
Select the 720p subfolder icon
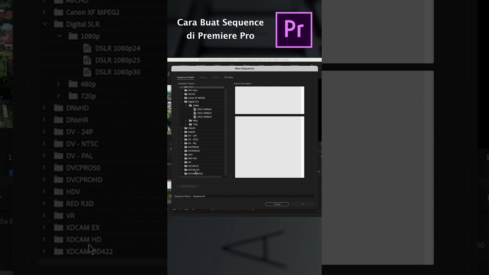point(190,125)
